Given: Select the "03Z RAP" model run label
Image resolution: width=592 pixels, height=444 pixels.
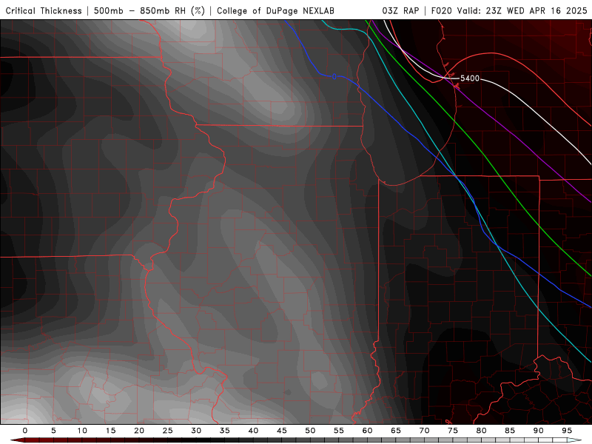Looking at the screenshot, I should click(x=400, y=10).
